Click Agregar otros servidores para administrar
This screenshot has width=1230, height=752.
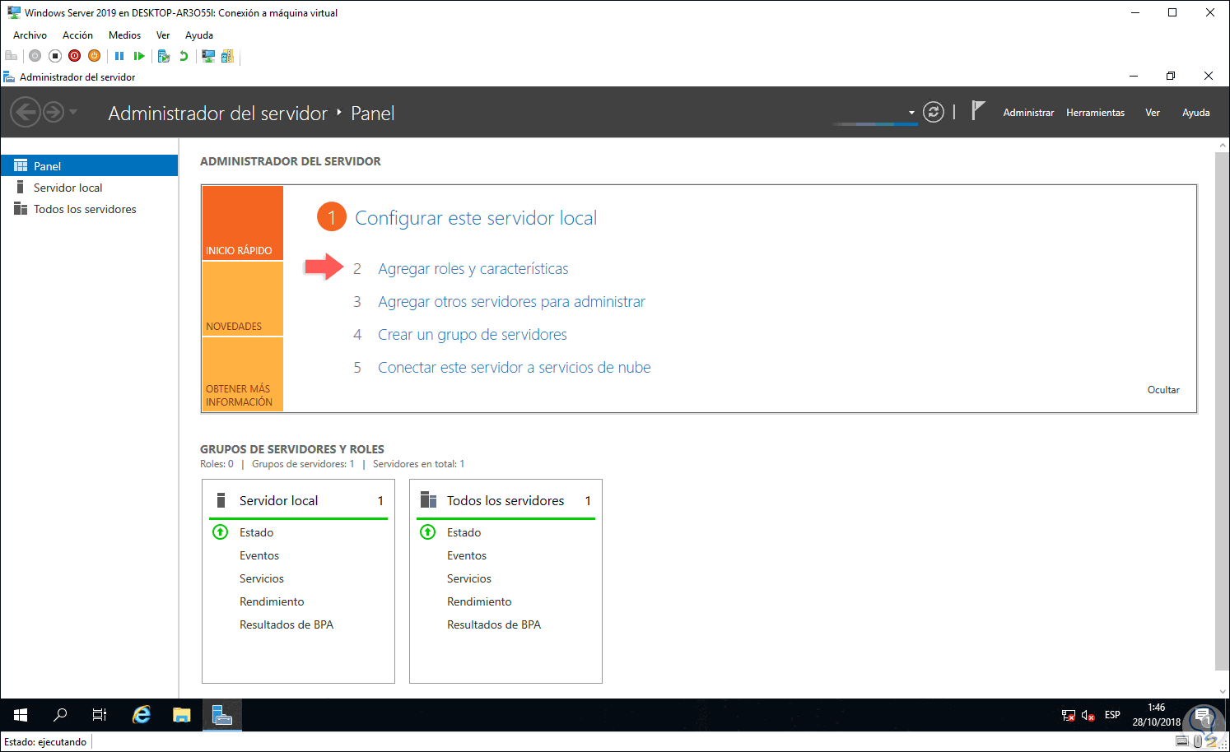511,302
